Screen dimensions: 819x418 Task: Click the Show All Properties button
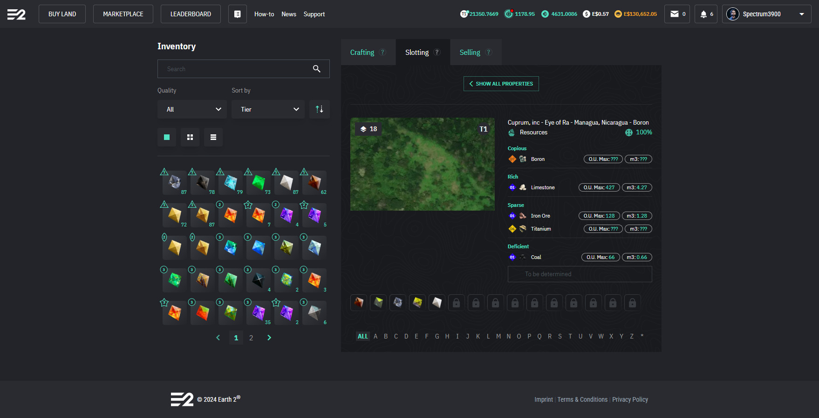tap(501, 84)
